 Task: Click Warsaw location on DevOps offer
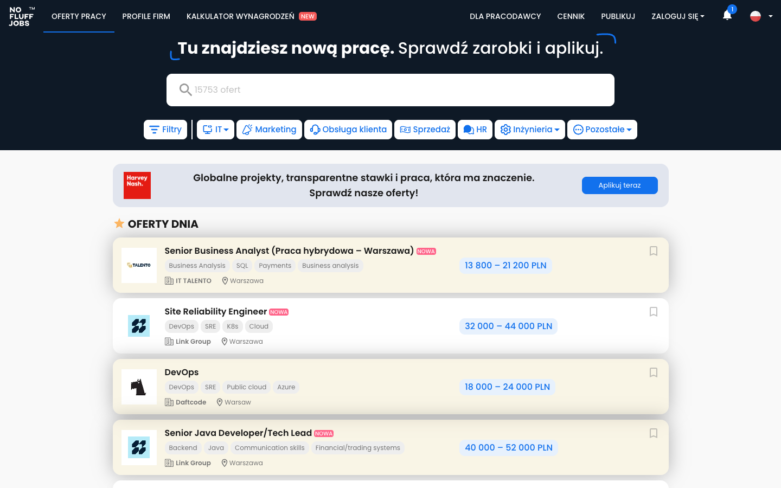click(x=238, y=402)
